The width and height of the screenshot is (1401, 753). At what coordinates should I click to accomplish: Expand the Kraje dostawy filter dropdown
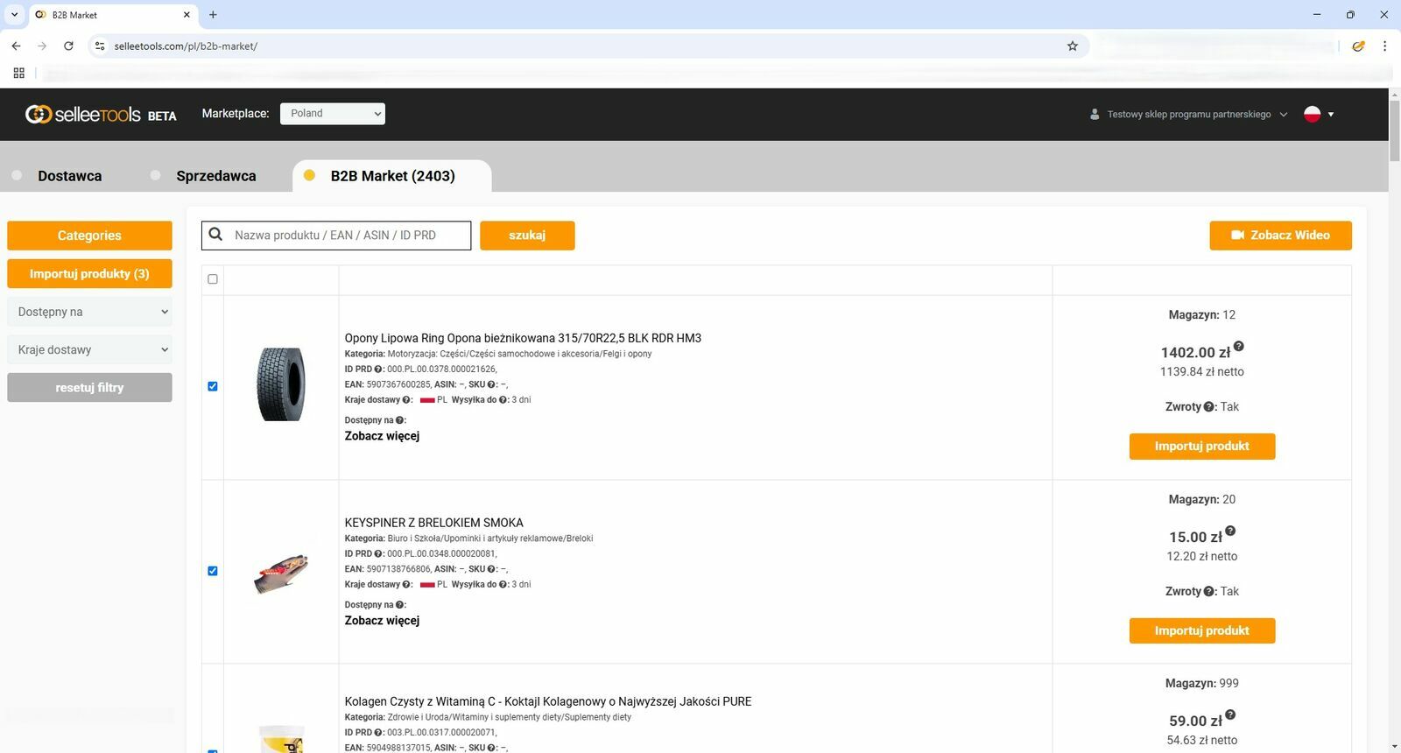click(89, 349)
